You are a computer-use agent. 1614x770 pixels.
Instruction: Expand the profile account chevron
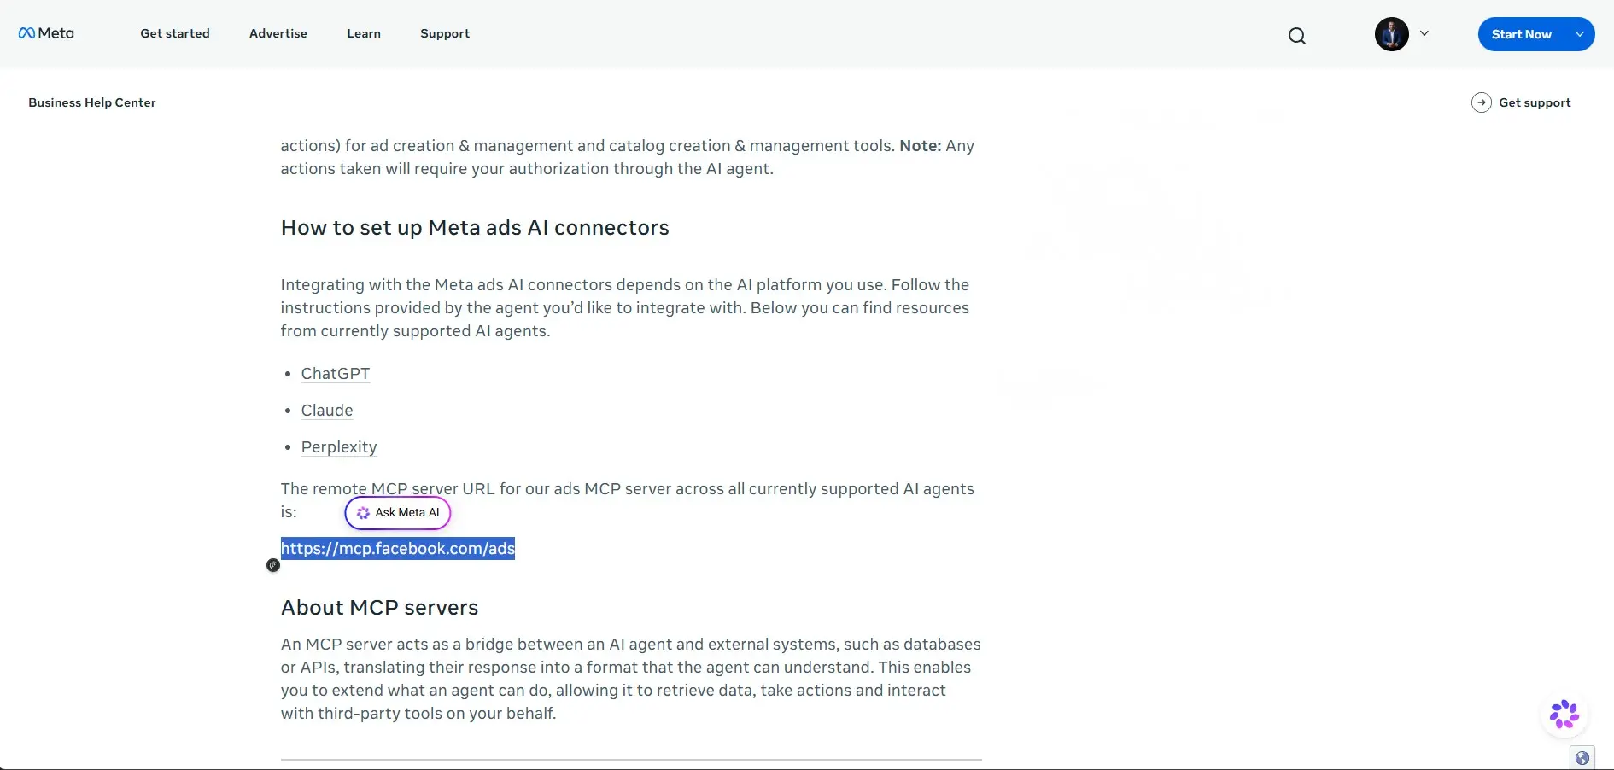[x=1424, y=33]
